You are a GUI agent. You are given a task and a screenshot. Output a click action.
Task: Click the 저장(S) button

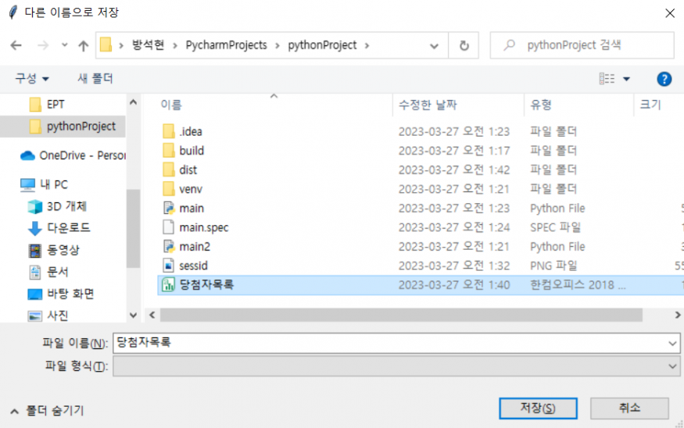(538, 408)
